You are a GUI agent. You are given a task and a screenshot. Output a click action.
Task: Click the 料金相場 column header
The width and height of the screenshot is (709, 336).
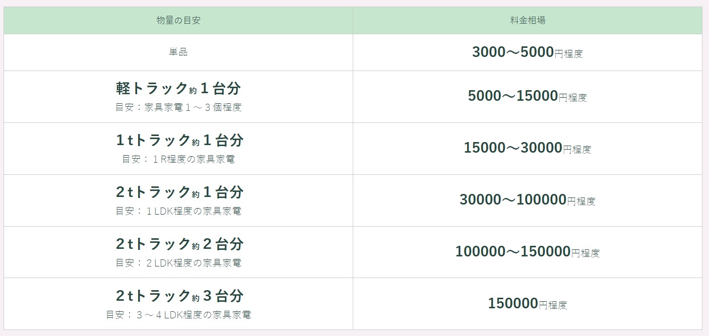527,21
